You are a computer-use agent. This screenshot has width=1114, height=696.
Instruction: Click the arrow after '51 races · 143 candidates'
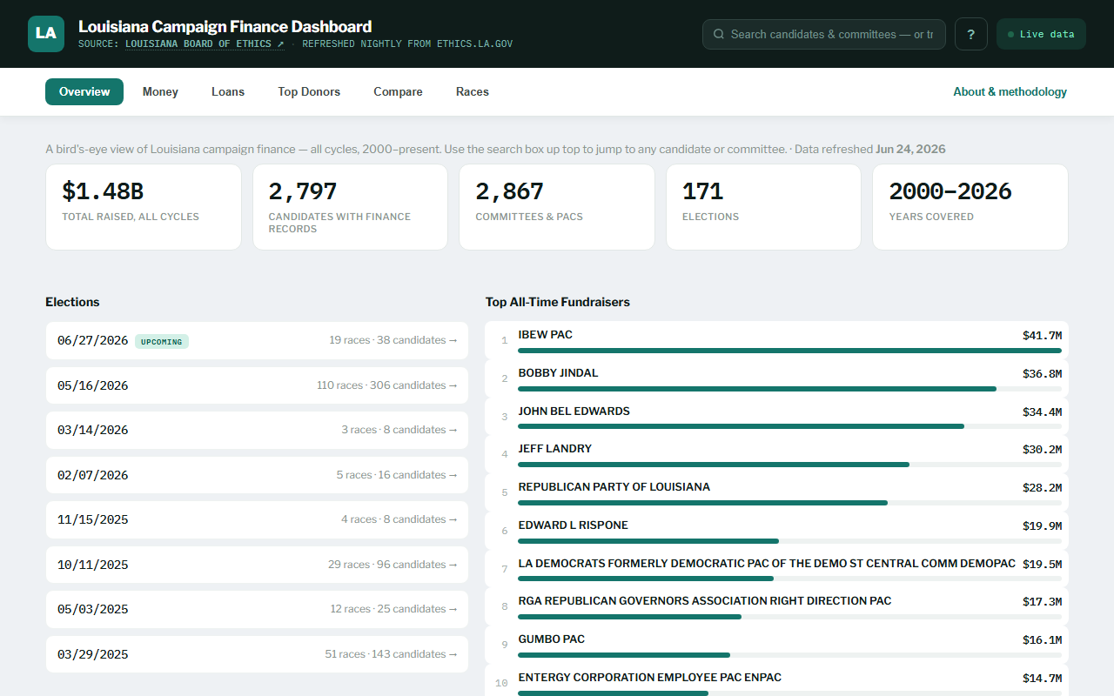(x=453, y=654)
